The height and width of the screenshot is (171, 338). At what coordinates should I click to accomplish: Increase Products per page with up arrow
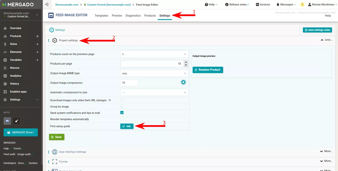(x=186, y=62)
